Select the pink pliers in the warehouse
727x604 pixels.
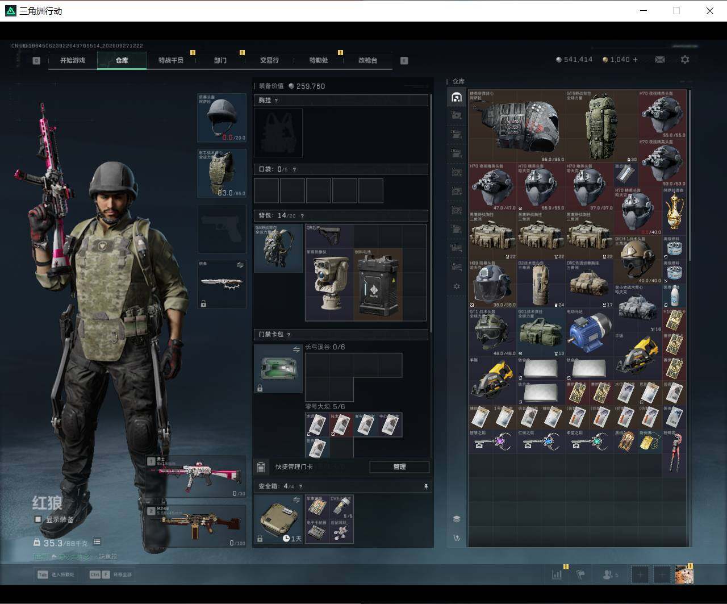pos(674,452)
